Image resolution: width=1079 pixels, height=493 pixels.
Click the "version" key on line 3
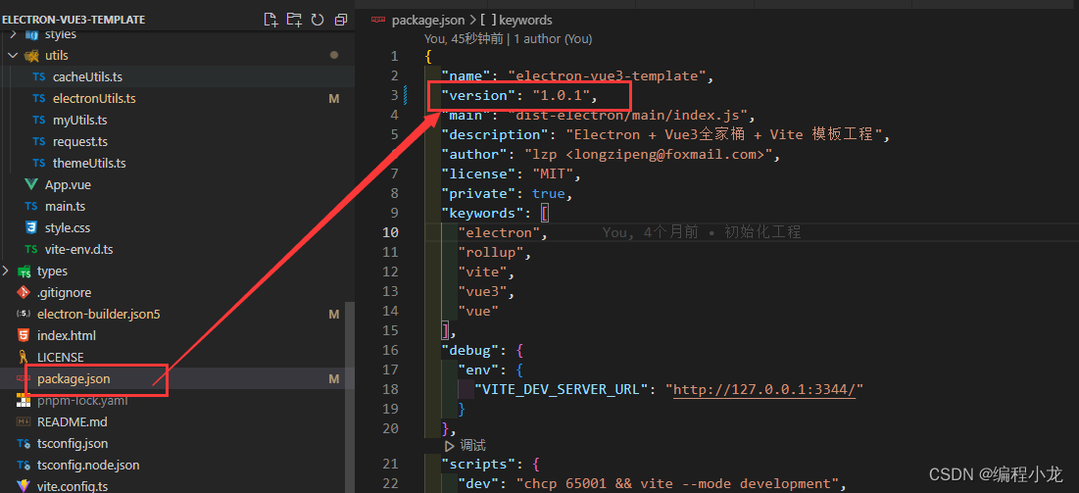click(477, 96)
